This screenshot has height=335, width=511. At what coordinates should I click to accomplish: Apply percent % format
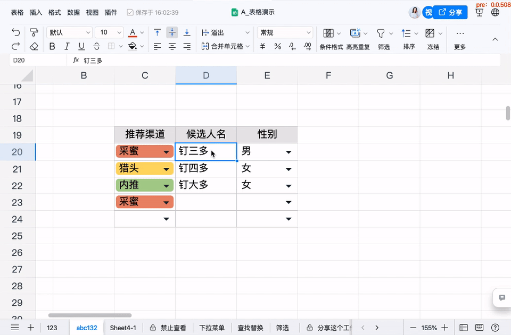coord(278,47)
